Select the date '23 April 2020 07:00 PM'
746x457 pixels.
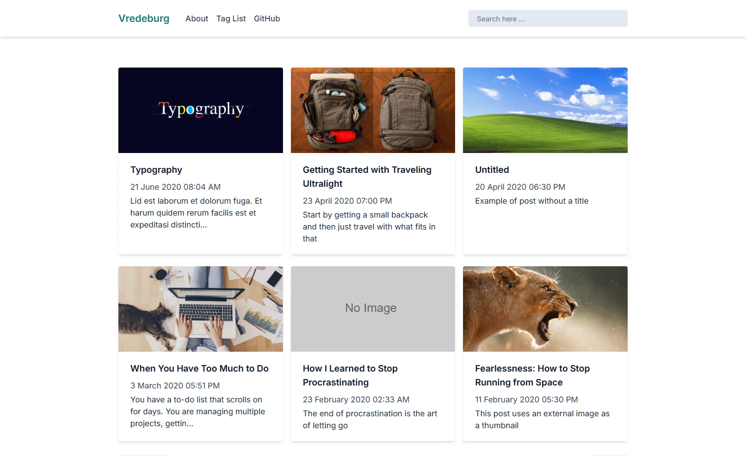[347, 201]
